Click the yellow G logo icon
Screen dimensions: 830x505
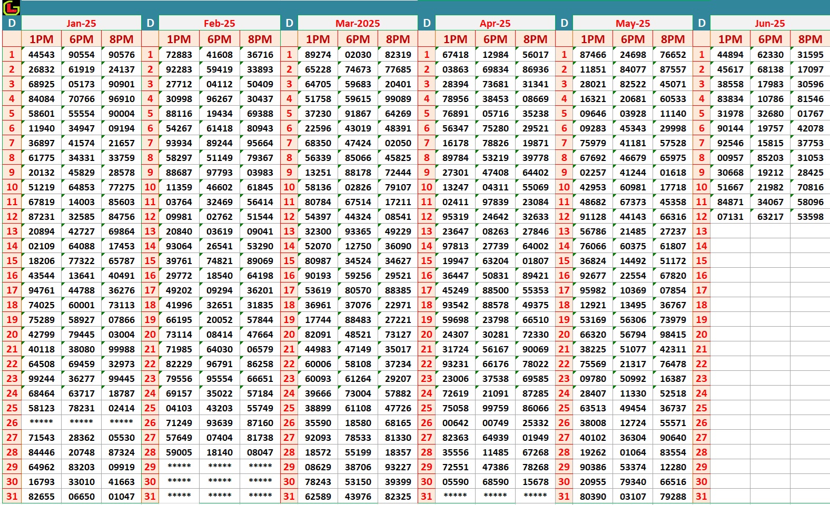11,7
